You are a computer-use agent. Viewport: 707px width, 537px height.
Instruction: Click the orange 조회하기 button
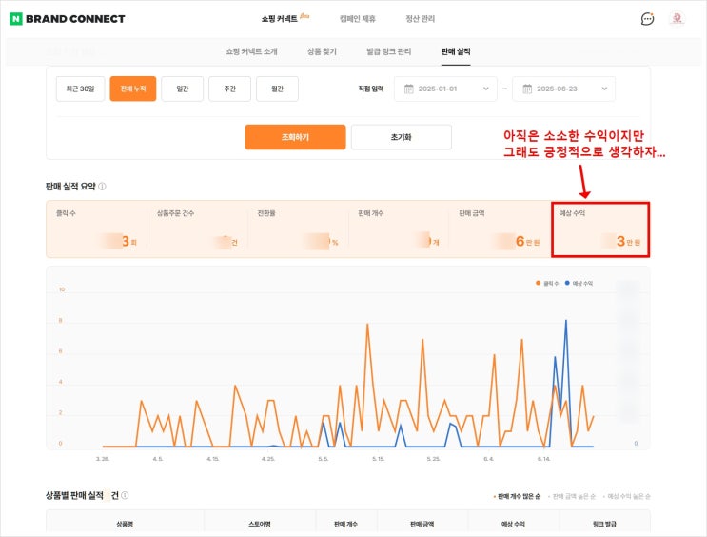point(295,137)
